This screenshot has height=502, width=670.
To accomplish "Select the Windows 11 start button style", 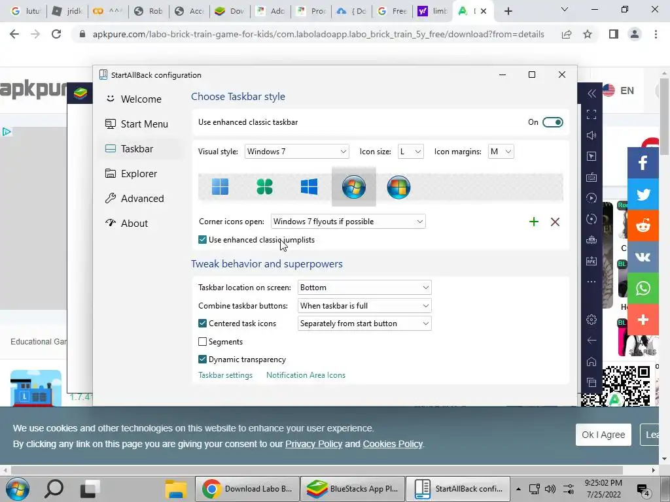I will (x=220, y=186).
